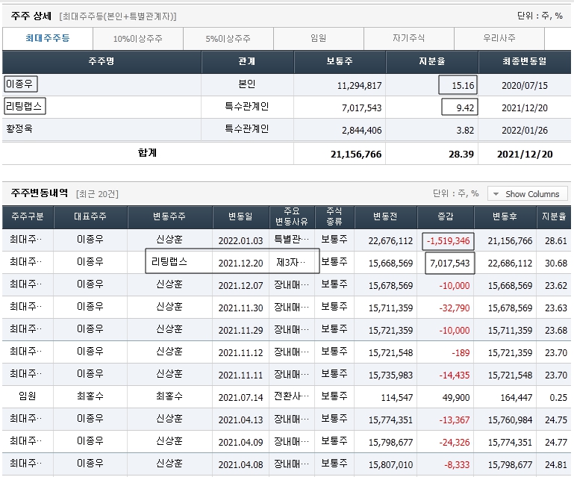The image size is (574, 477).
Task: Click the increase value 7,017,543 in history
Action: [x=449, y=264]
